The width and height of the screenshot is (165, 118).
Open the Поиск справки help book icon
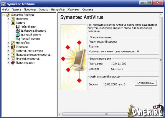13,63
